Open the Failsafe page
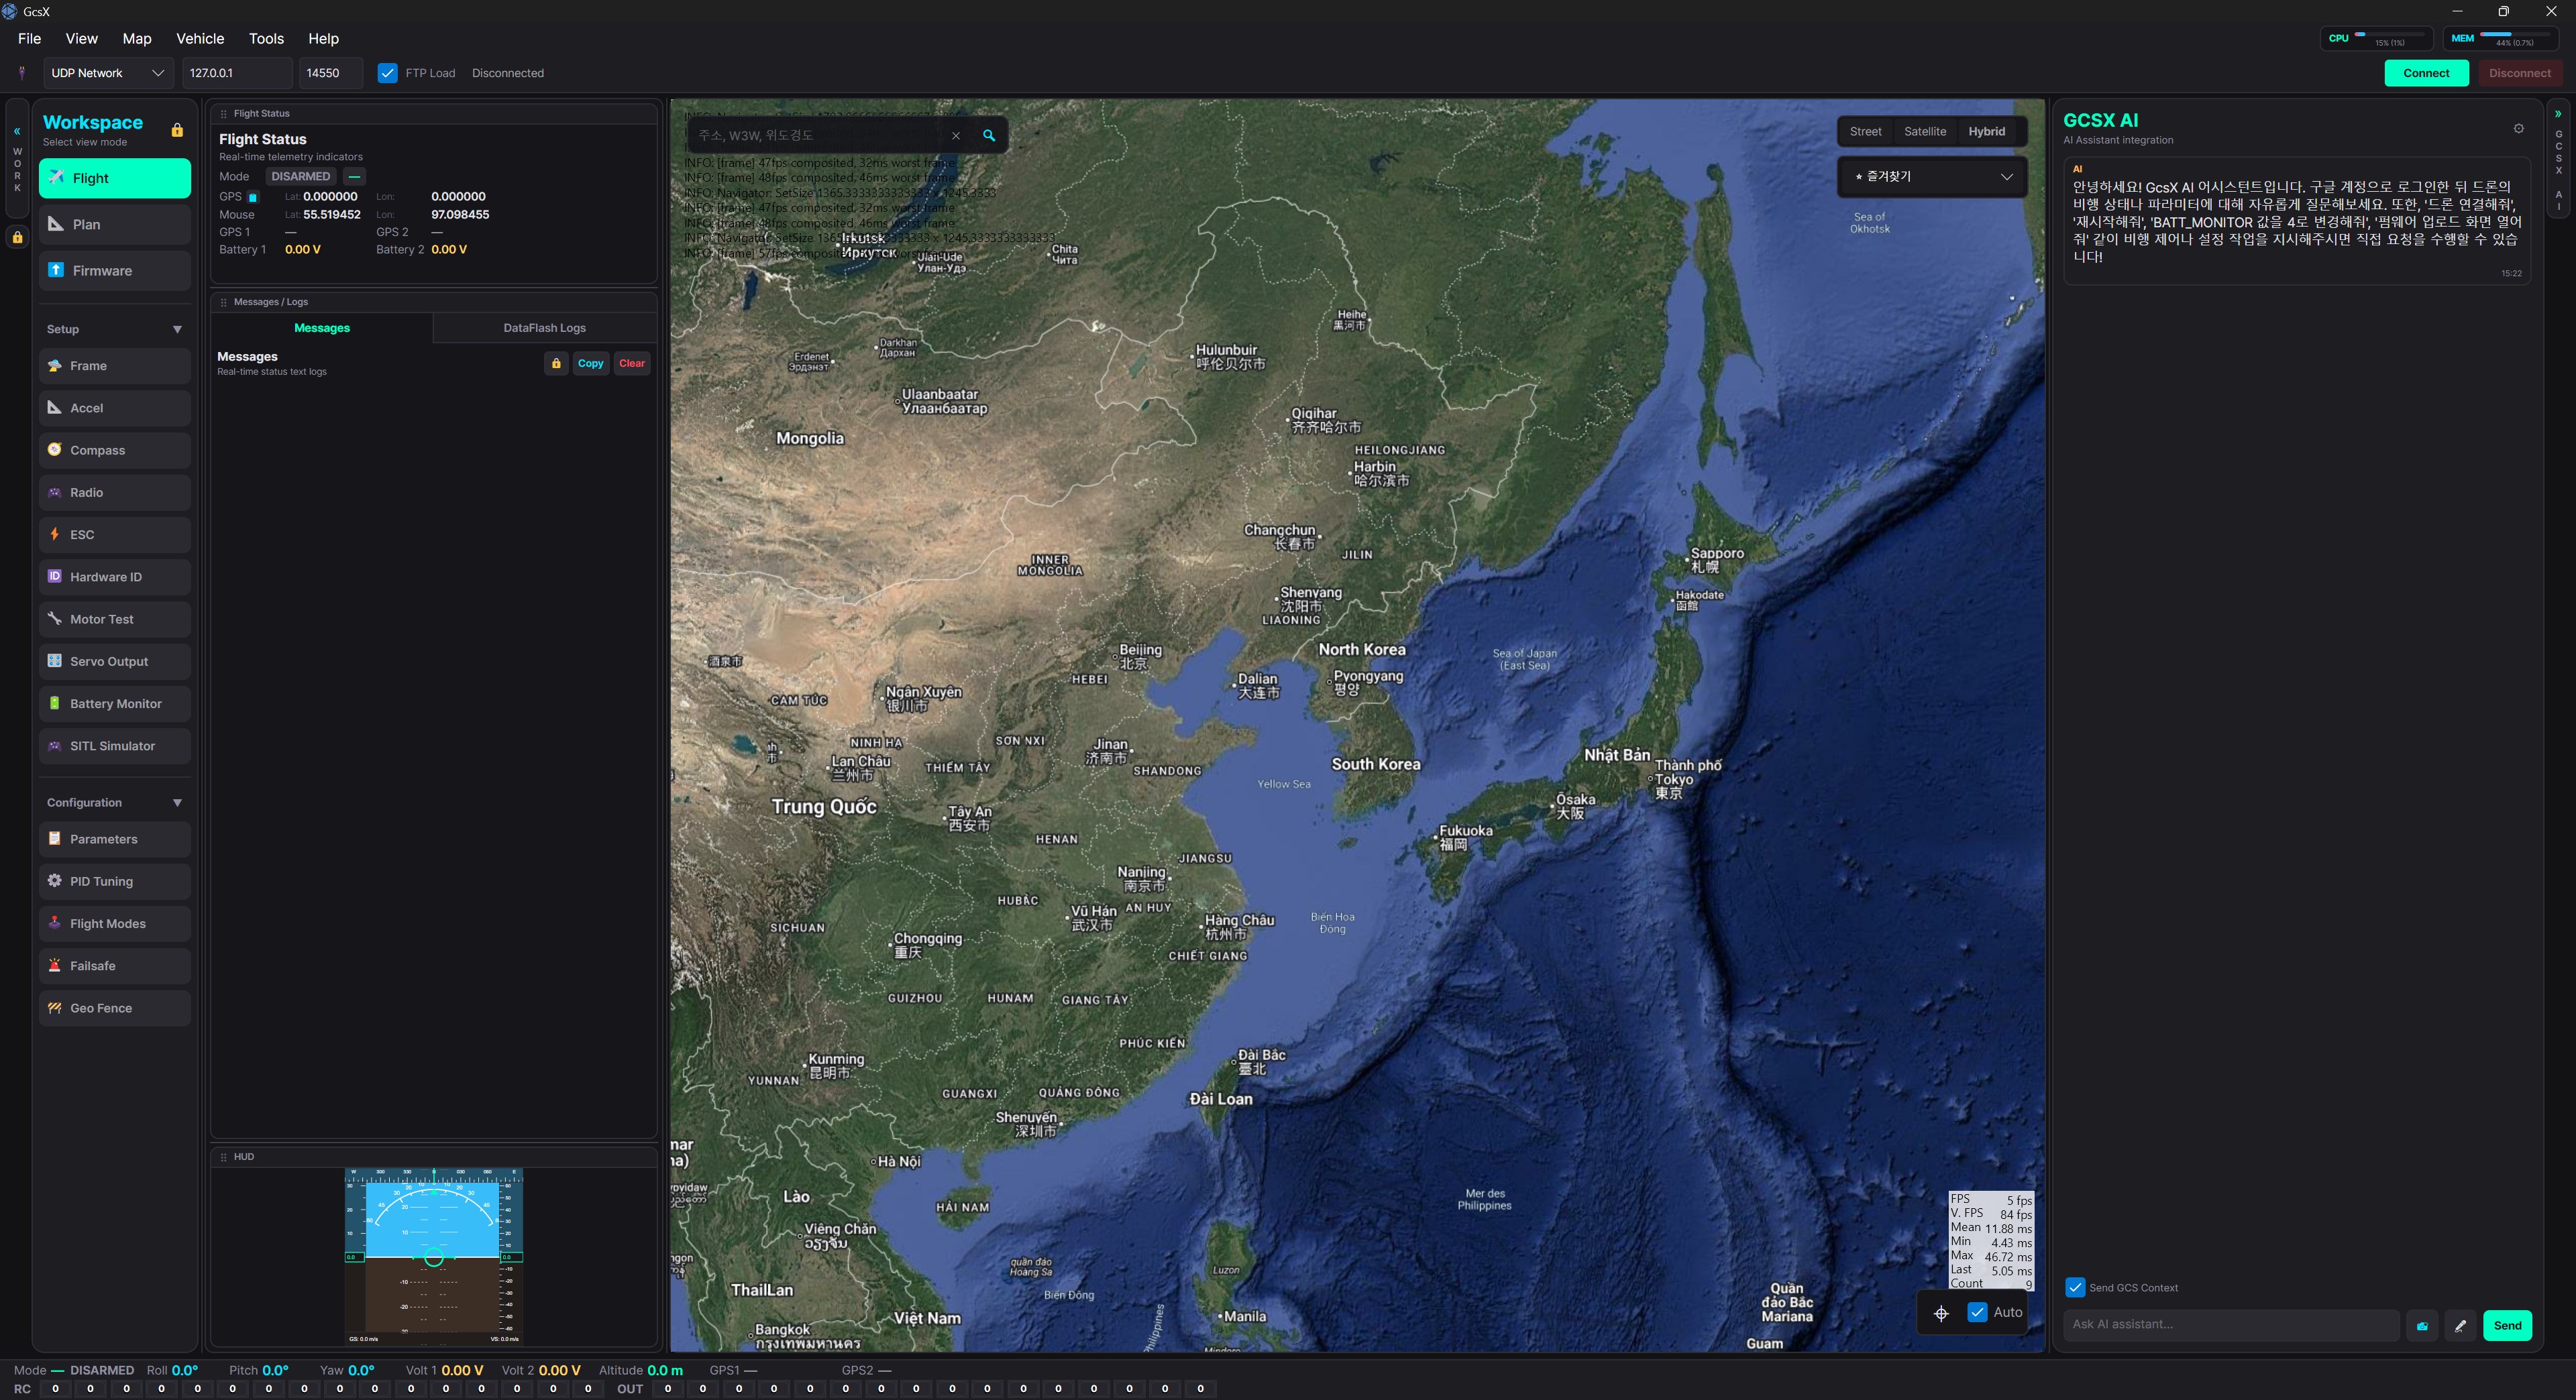Screen dimensions: 2576x1400 tap(115, 966)
